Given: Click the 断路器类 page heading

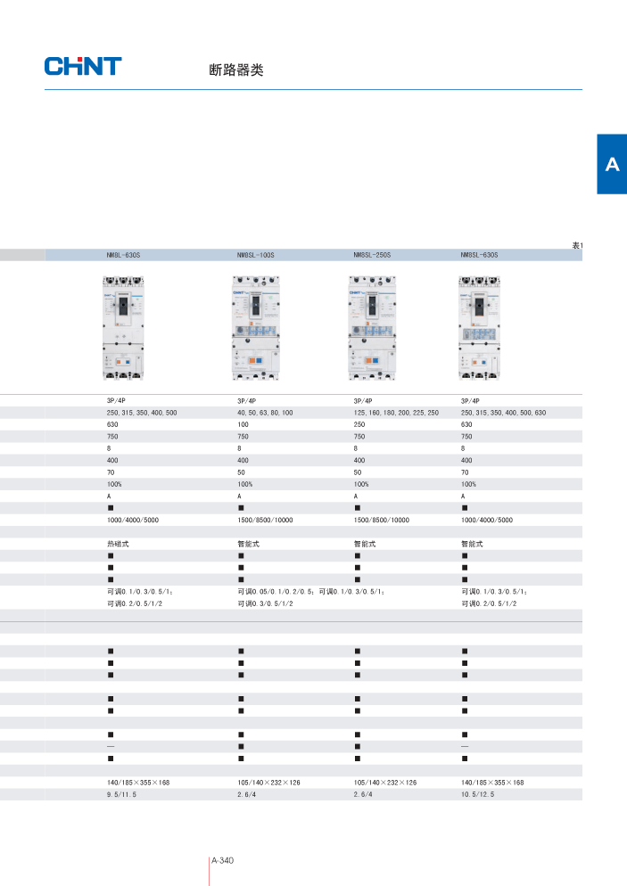Looking at the screenshot, I should click(x=230, y=70).
